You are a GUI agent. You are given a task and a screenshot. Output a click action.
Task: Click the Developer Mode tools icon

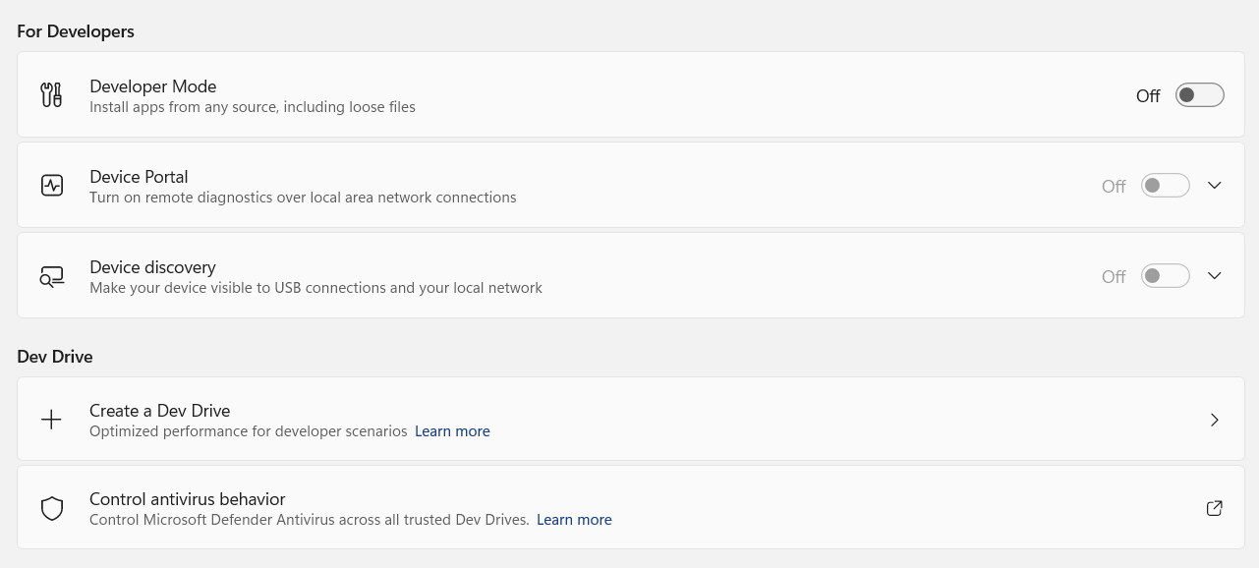[x=51, y=95]
